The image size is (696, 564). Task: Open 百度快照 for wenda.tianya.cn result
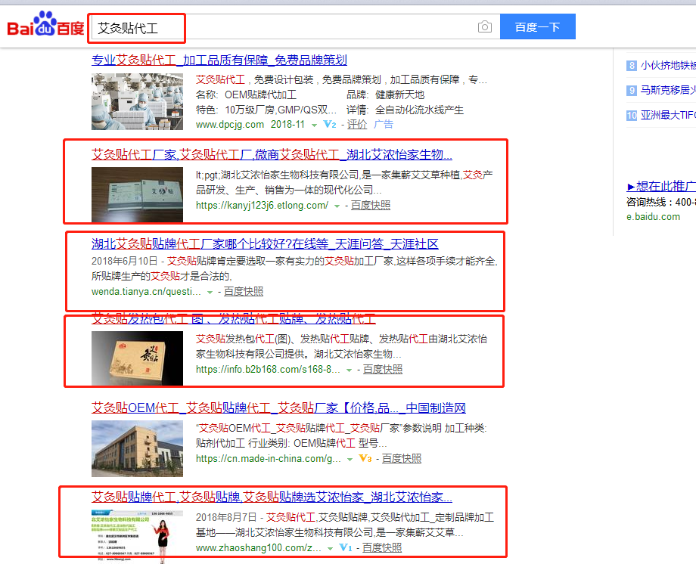pos(244,292)
